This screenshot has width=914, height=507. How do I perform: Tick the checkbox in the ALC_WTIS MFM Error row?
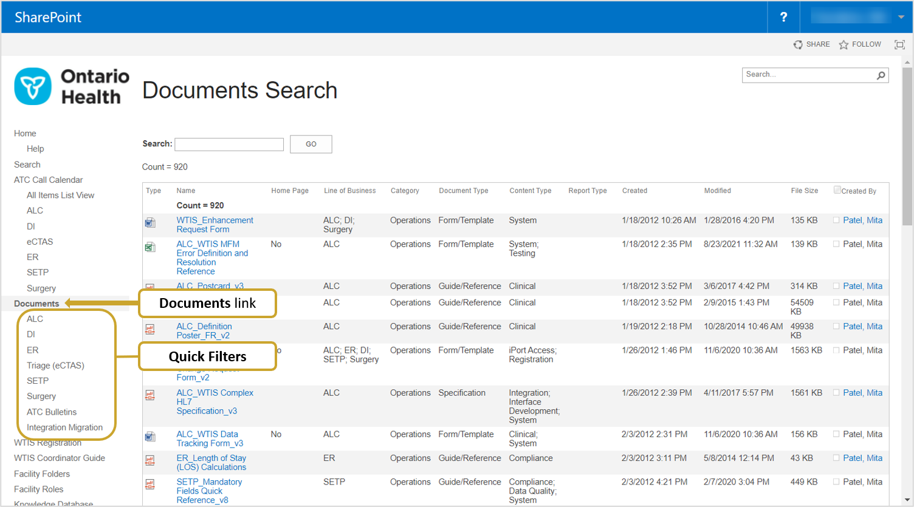point(836,244)
